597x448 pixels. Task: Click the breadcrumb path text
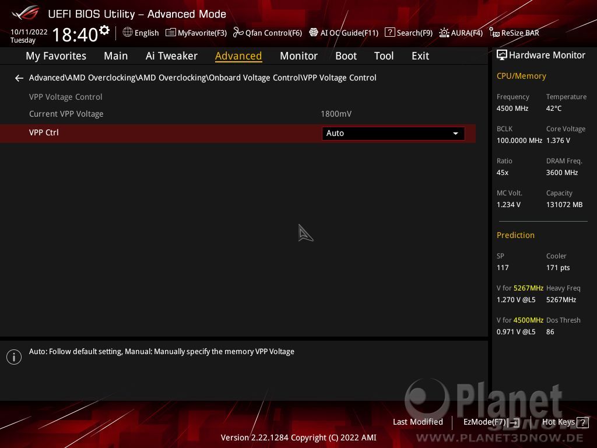(x=202, y=78)
